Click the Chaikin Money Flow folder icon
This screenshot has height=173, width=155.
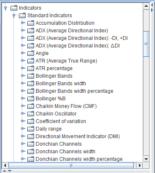pyautogui.click(x=31, y=106)
